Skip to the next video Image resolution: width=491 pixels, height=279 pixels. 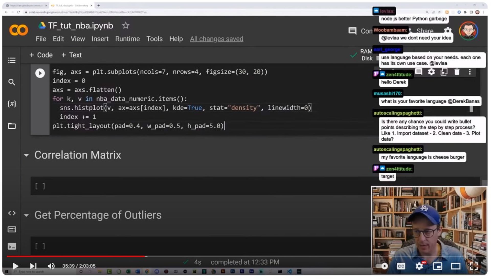click(33, 266)
